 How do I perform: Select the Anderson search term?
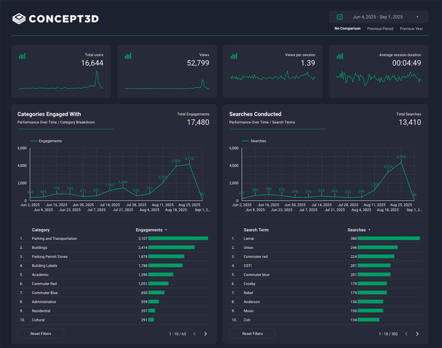[x=252, y=302]
